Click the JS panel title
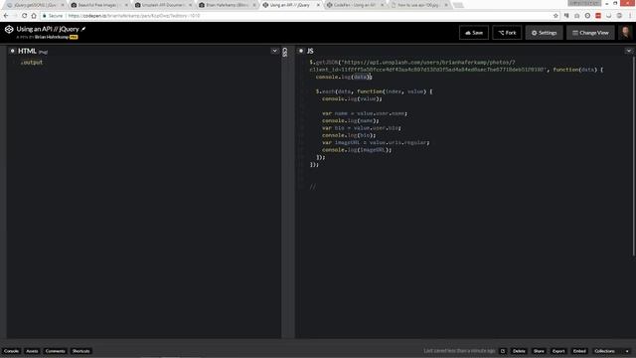636x358 pixels. point(310,51)
